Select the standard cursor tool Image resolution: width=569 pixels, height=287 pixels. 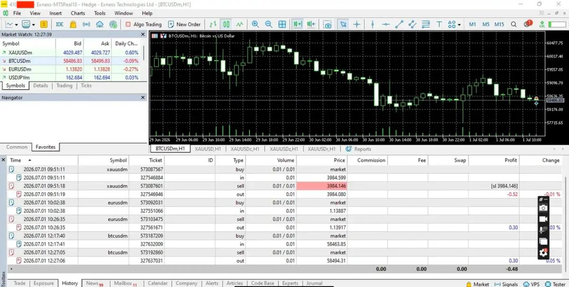point(343,24)
